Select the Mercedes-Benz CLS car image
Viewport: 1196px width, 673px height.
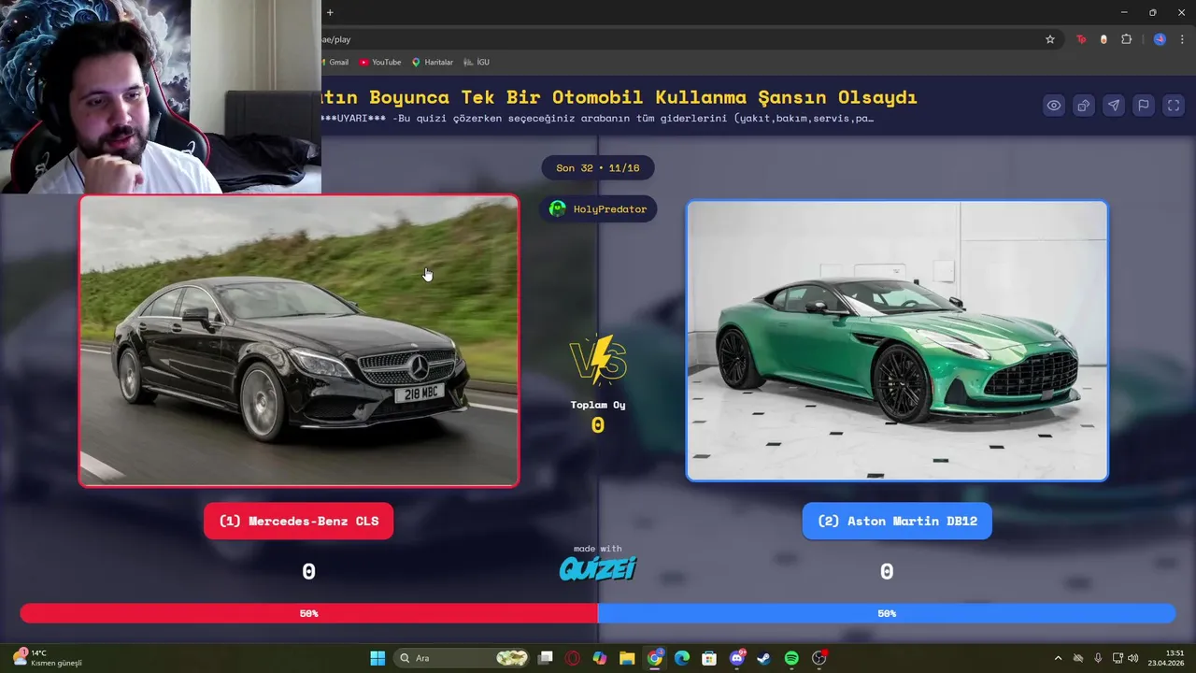299,340
